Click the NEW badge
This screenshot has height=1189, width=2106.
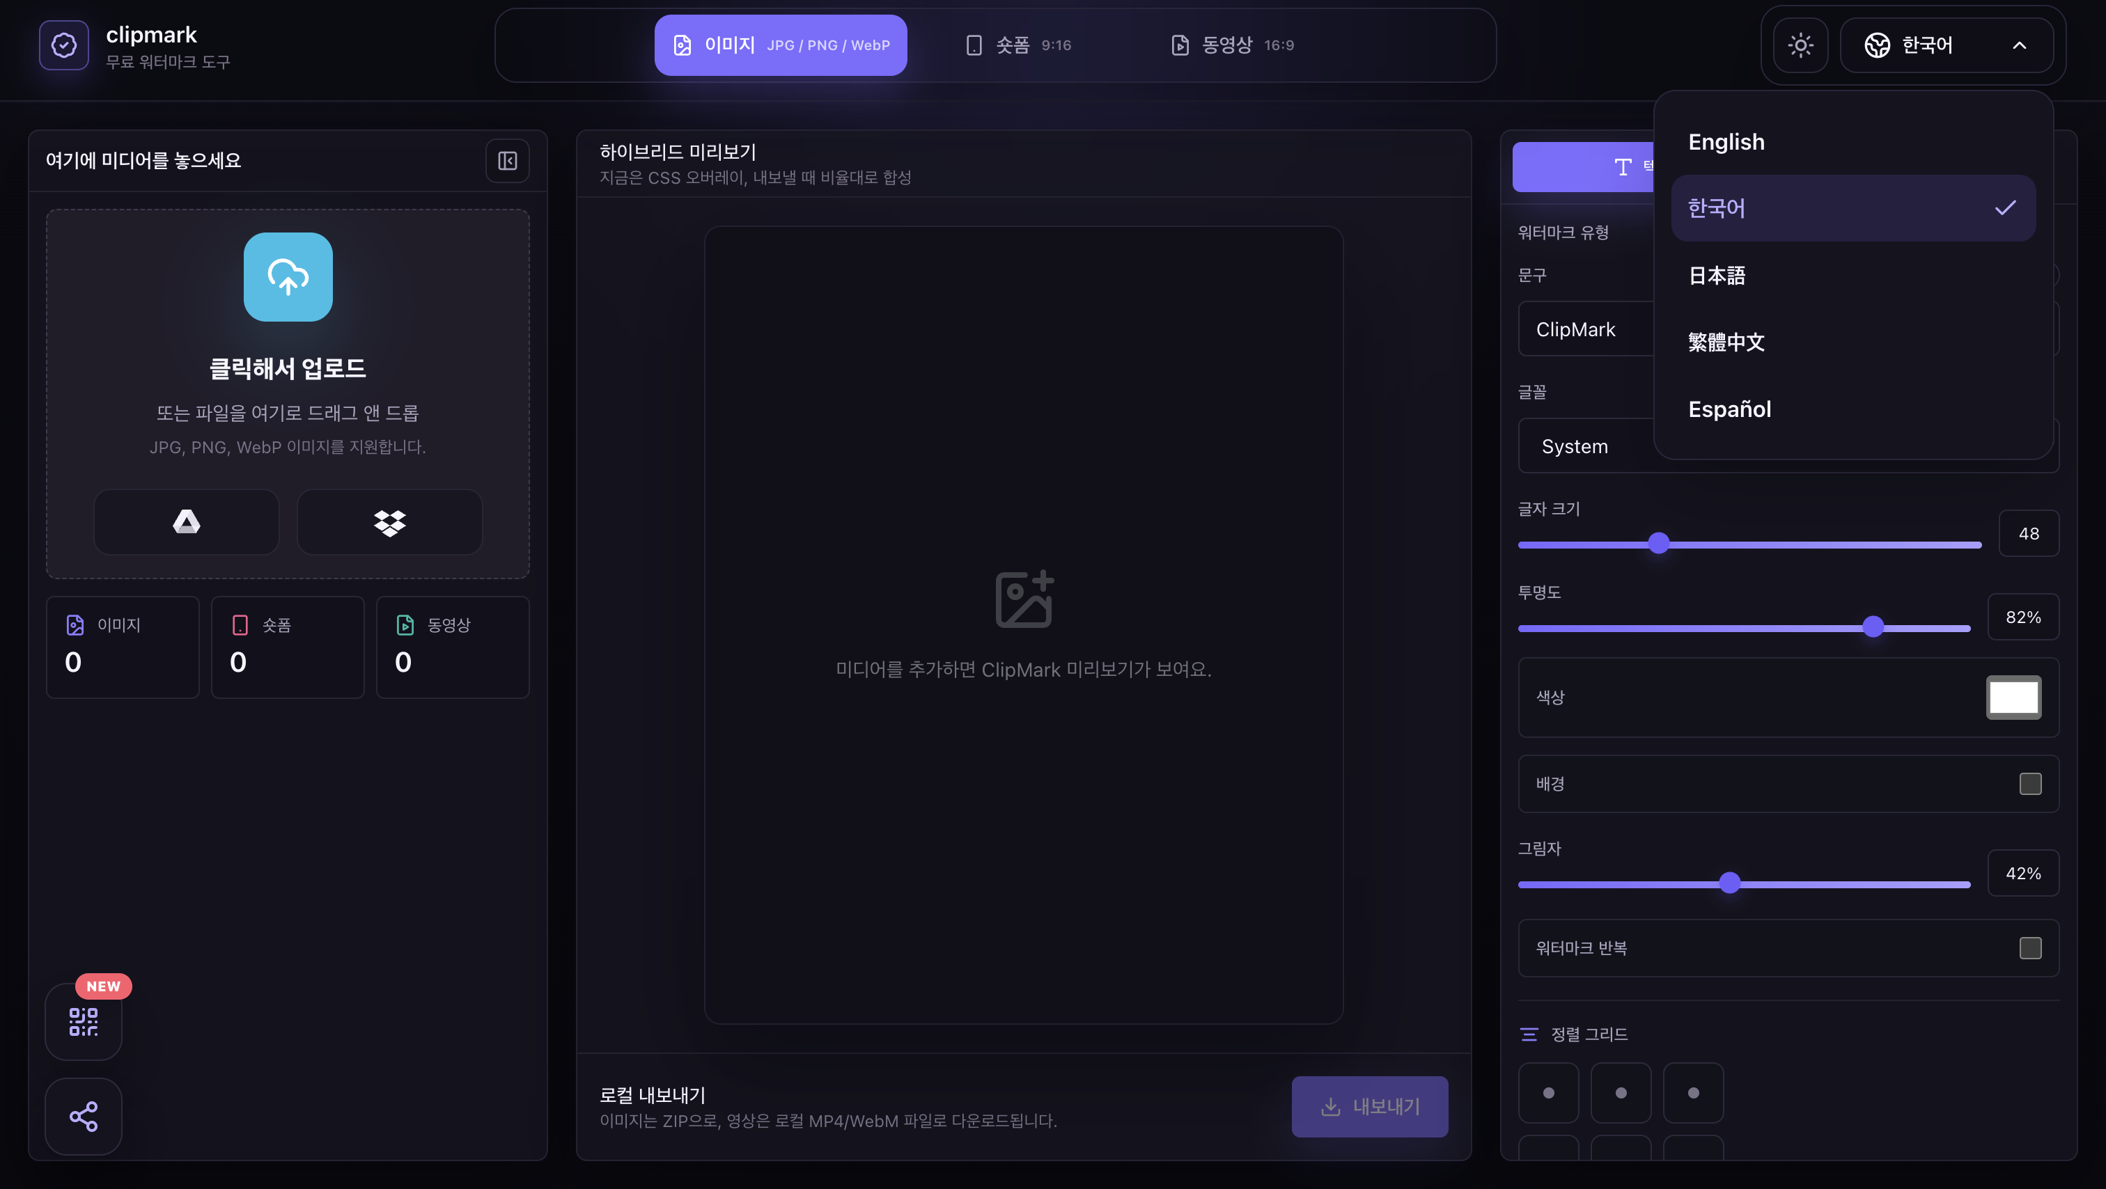(x=104, y=986)
